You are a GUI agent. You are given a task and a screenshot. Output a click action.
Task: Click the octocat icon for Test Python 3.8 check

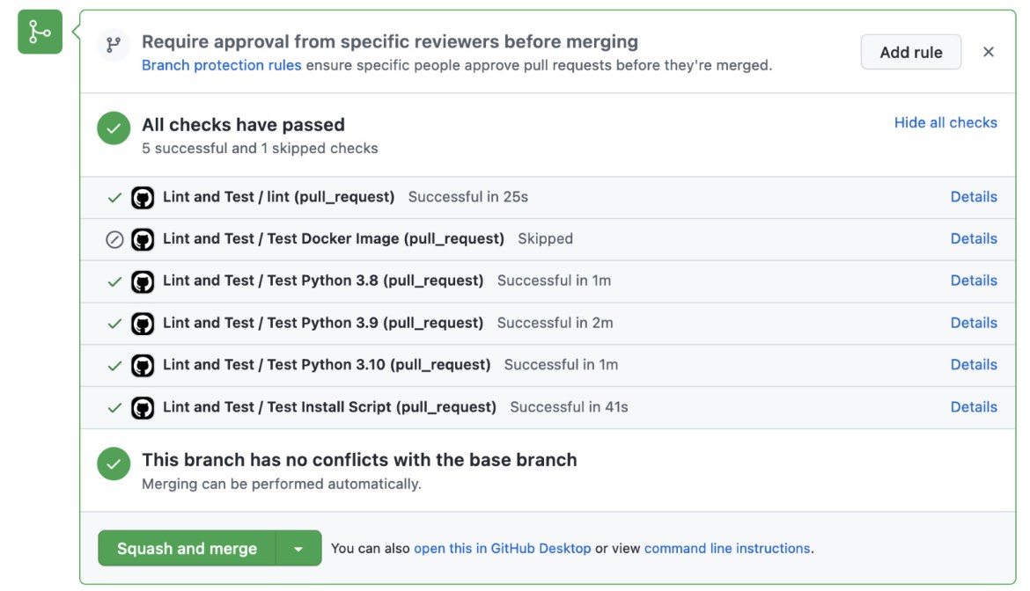(143, 281)
